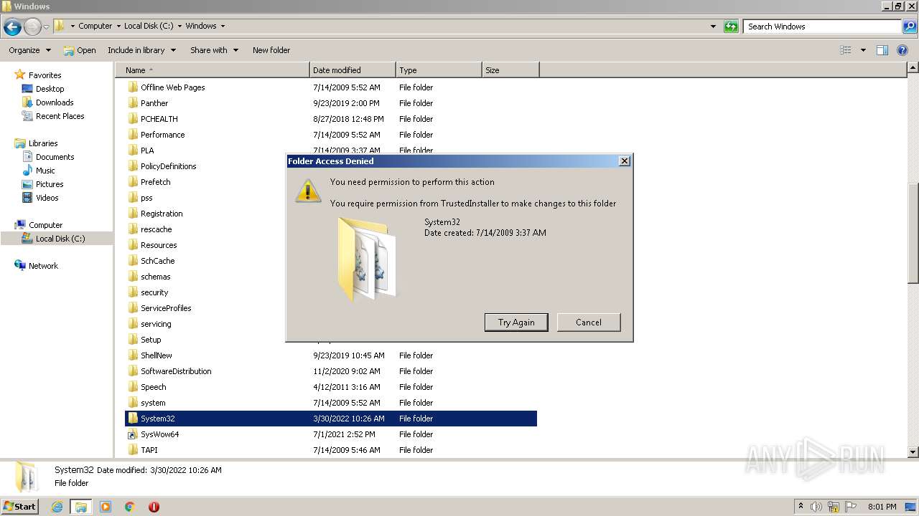Open views dropdown arrow
The width and height of the screenshot is (919, 516).
coord(863,50)
